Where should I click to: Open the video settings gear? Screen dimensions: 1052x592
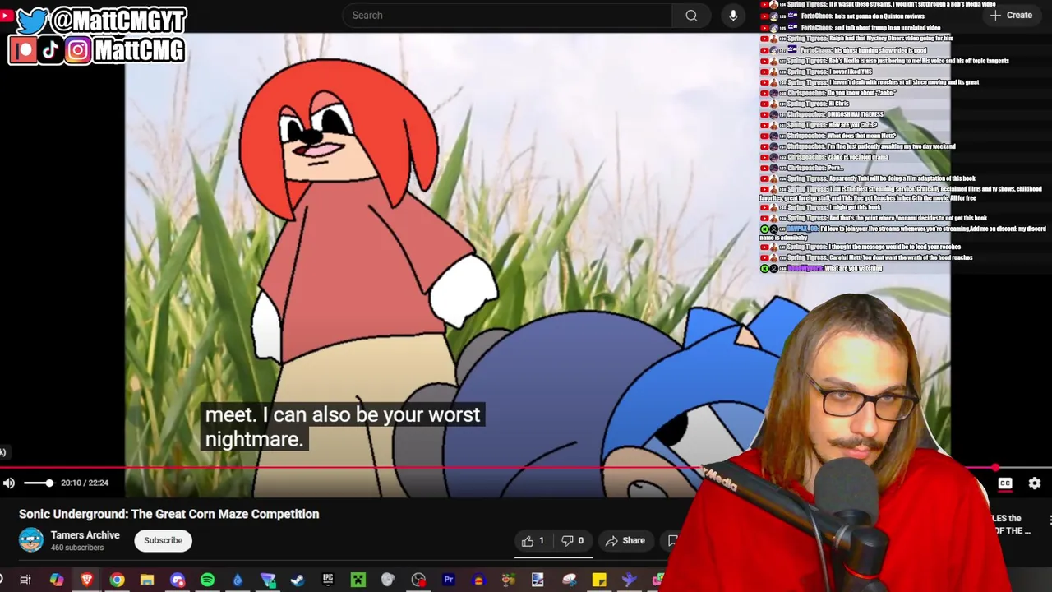pyautogui.click(x=1035, y=483)
